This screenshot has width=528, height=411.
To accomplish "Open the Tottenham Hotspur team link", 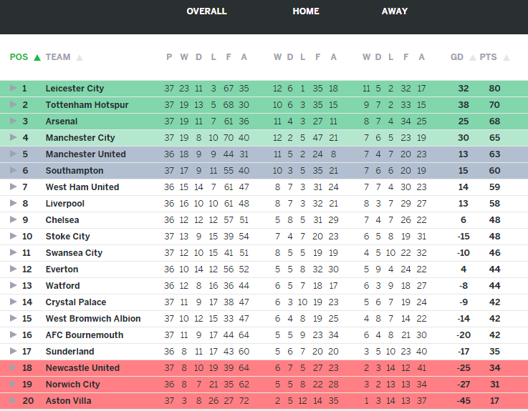I will coord(87,105).
